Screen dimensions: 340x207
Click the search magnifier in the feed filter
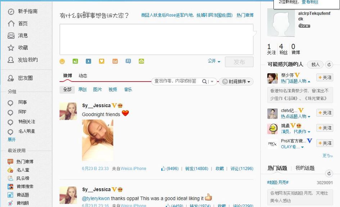(204, 82)
